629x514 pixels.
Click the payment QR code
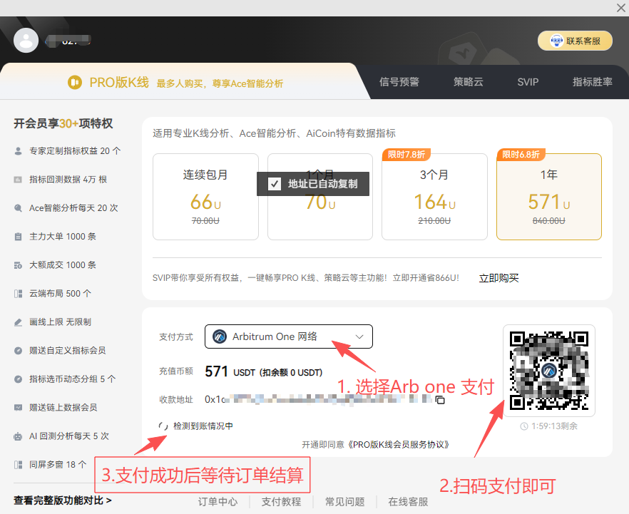click(549, 371)
